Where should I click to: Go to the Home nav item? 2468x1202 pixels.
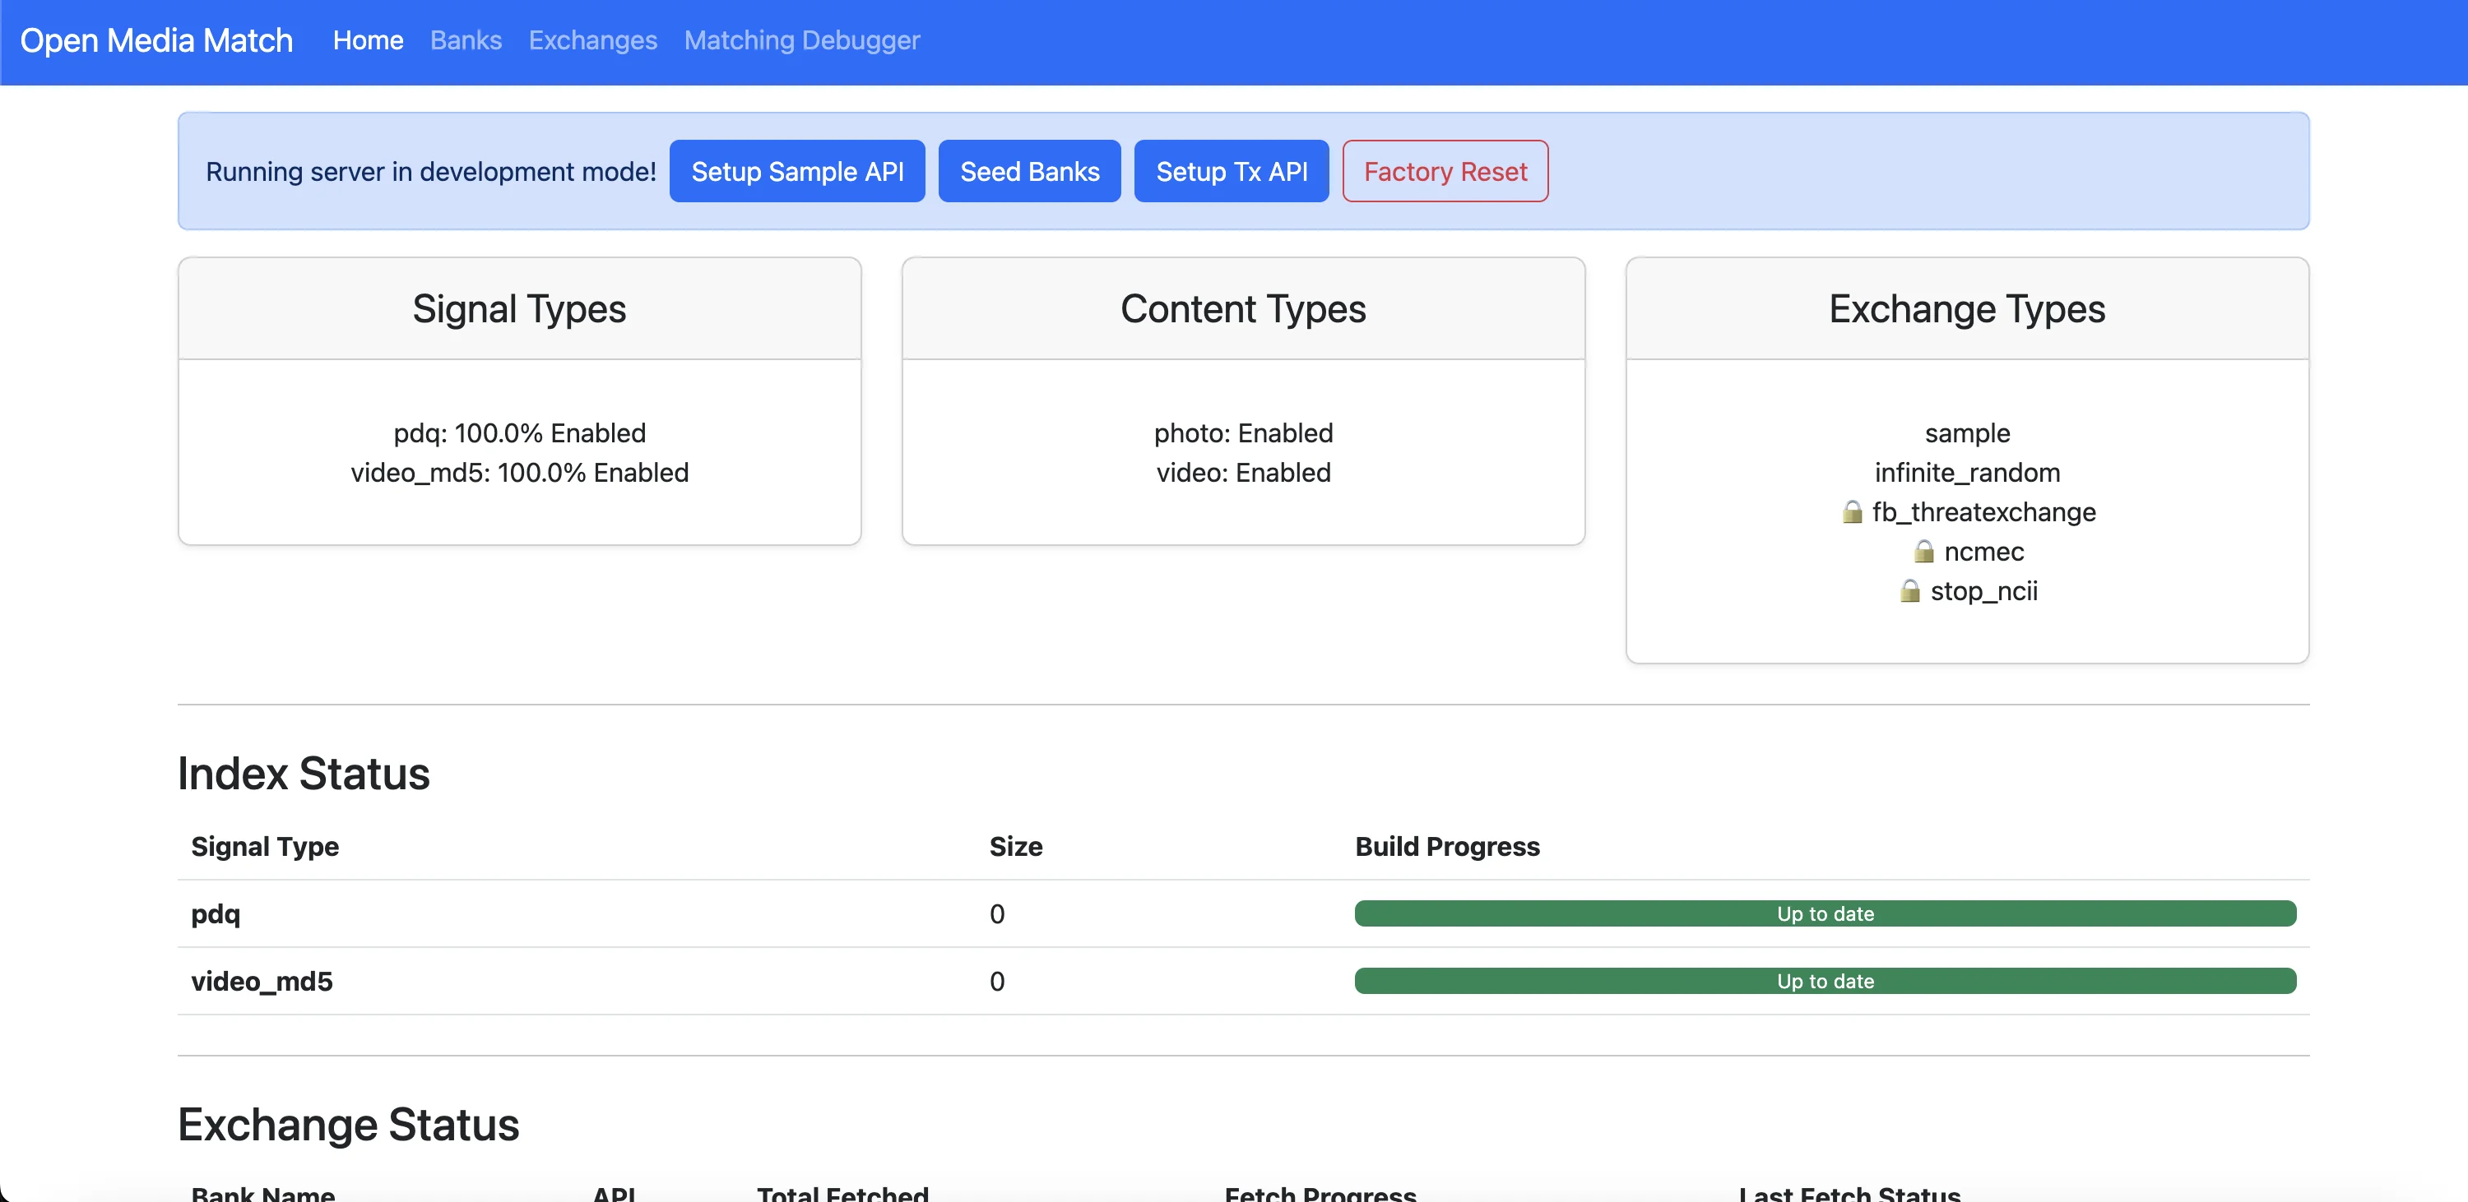(x=368, y=40)
